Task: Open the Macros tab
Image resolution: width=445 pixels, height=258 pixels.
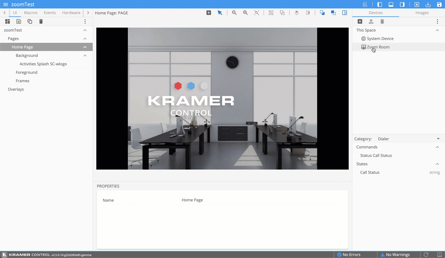Action: [31, 13]
